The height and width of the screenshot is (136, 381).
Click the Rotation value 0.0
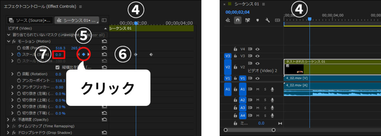tap(58, 74)
